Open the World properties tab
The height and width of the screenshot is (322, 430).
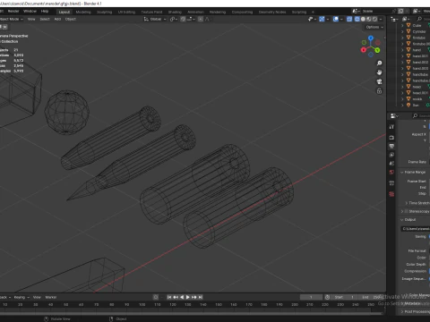(391, 173)
